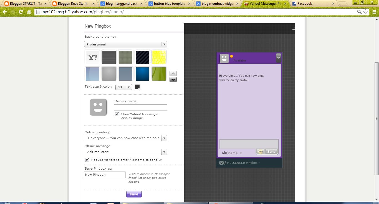The image size is (379, 204).
Task: Click the purple save button
Action: coord(134,194)
